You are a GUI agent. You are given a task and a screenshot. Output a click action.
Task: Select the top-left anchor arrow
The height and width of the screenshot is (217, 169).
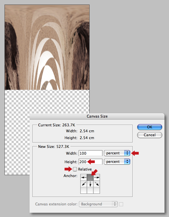(x=84, y=177)
